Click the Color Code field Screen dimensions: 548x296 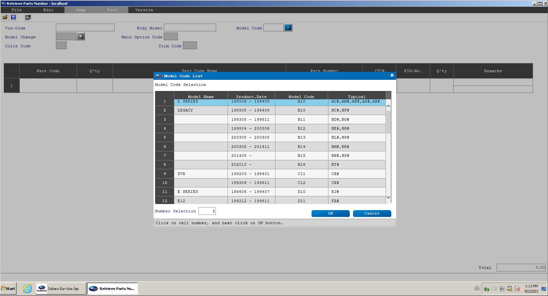click(61, 45)
